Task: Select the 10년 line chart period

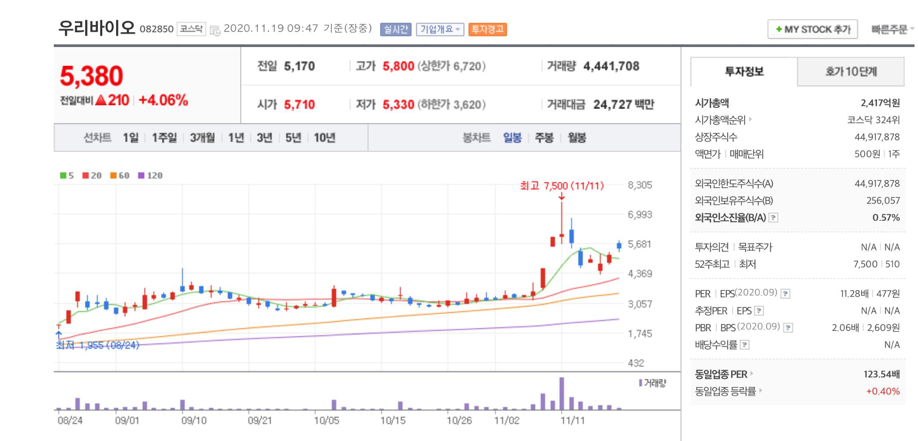Action: coord(324,138)
